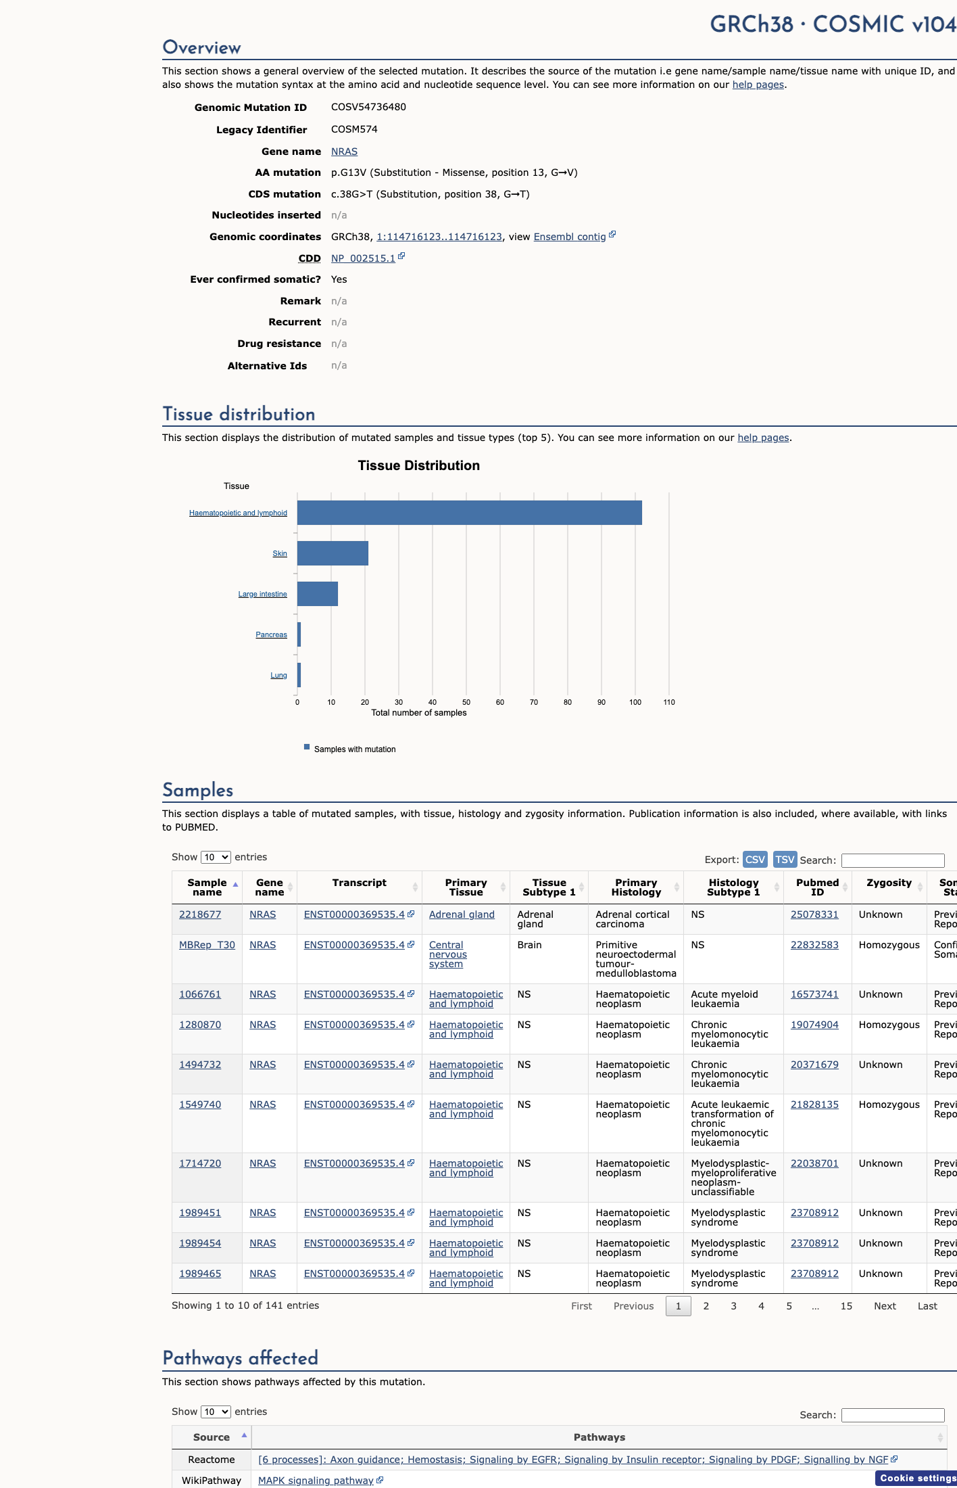Image resolution: width=957 pixels, height=1488 pixels.
Task: Open sample 2218677 link
Action: 200,914
